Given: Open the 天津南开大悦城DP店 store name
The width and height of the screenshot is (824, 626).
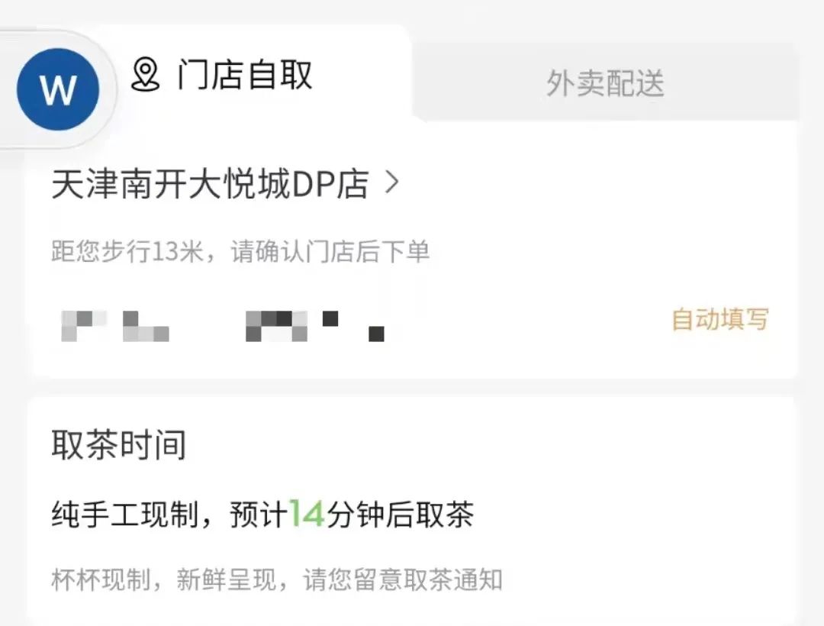Looking at the screenshot, I should 211,185.
